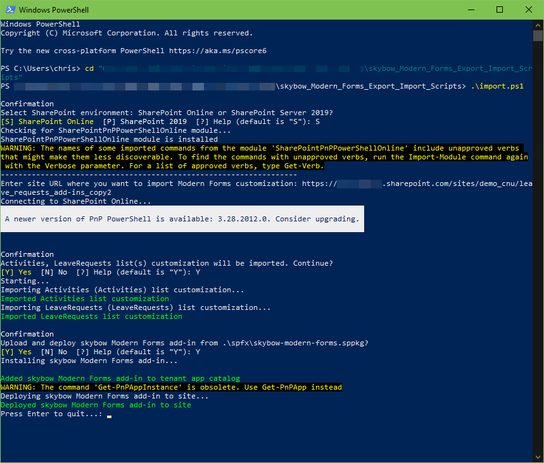Click the vertical scrollbar thumb

point(538,35)
